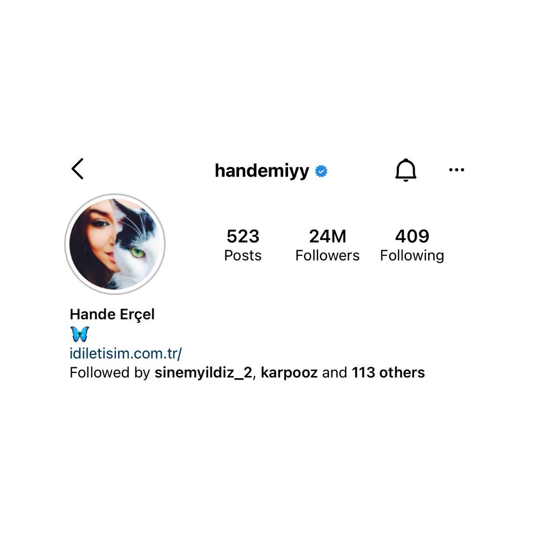Open mutual follower sinemyildiz_2 profile
This screenshot has height=543, width=543.
pyautogui.click(x=203, y=372)
